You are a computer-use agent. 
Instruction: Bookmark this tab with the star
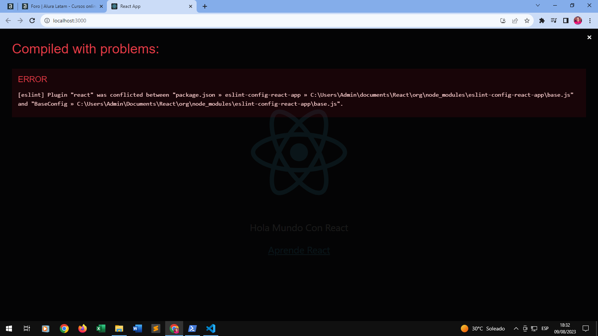point(527,21)
